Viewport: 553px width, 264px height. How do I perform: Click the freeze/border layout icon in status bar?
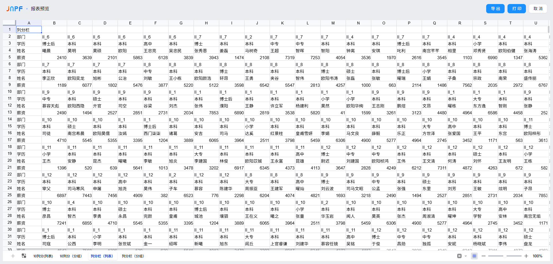459,256
